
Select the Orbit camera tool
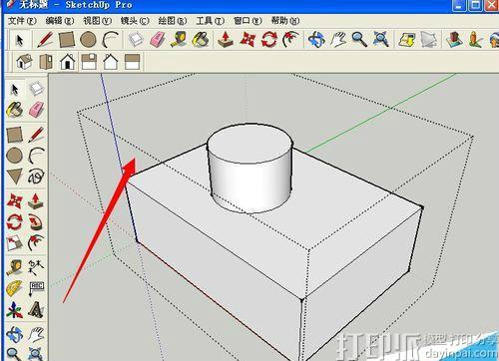coord(316,39)
